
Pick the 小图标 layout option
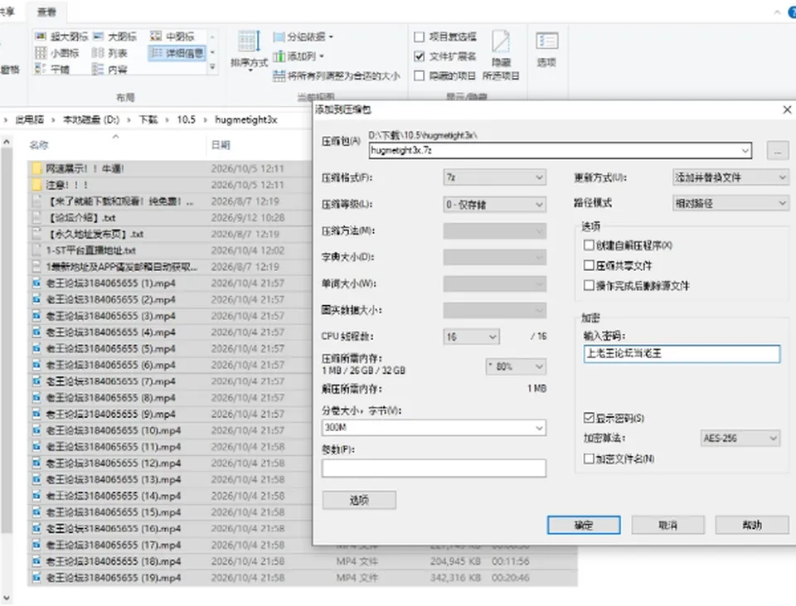pyautogui.click(x=57, y=53)
